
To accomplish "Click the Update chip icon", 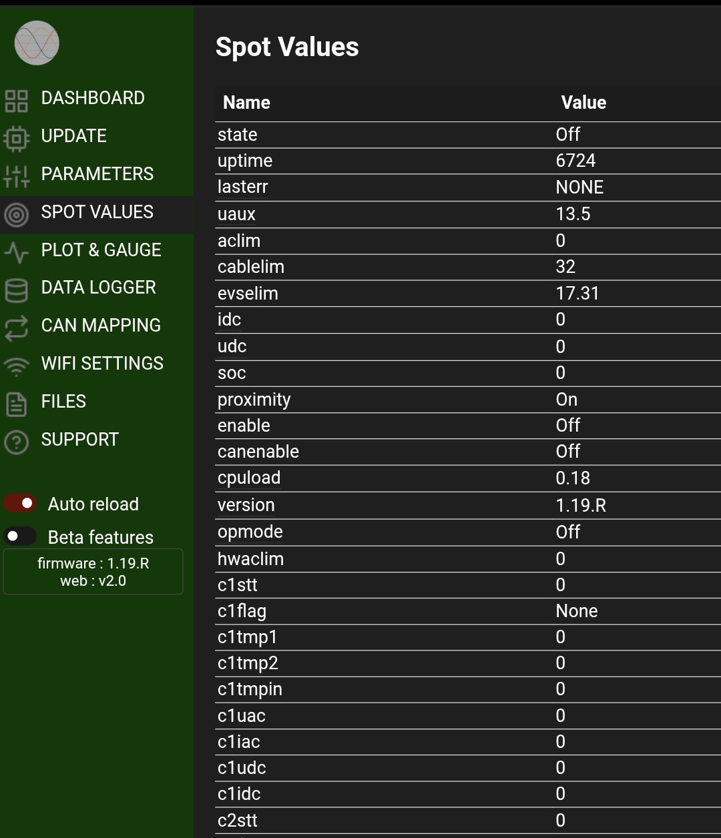I will tap(16, 139).
